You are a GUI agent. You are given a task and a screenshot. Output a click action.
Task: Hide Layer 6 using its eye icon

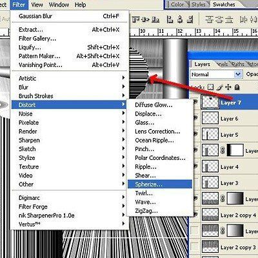click(x=195, y=117)
